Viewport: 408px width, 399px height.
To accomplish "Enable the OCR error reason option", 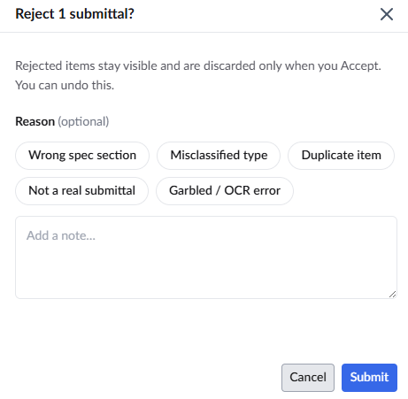I will click(x=225, y=191).
